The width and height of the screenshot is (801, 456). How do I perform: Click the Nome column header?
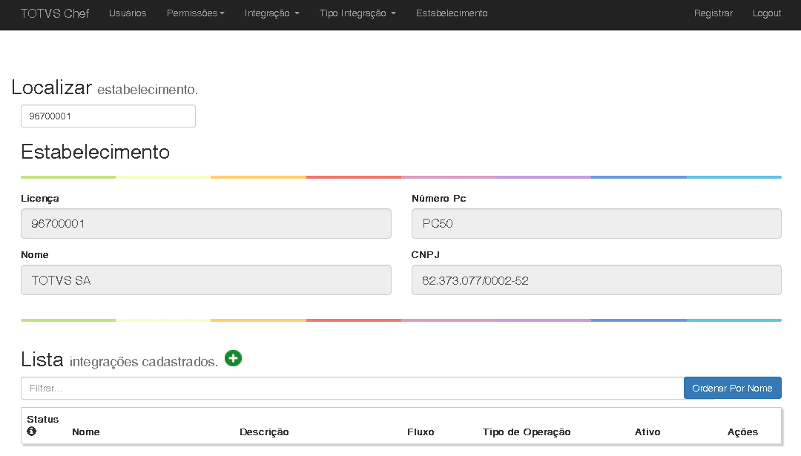coord(86,432)
